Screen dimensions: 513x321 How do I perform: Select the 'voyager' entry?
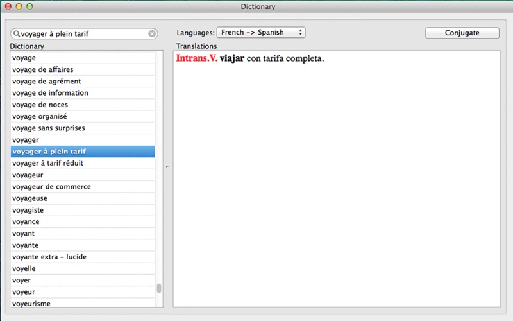pyautogui.click(x=83, y=140)
